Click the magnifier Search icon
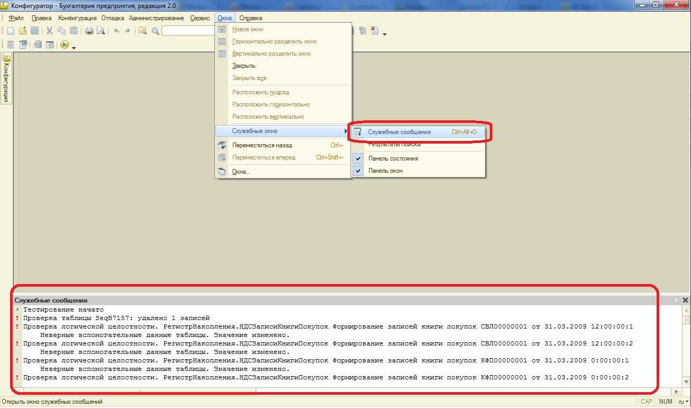 pyautogui.click(x=155, y=31)
